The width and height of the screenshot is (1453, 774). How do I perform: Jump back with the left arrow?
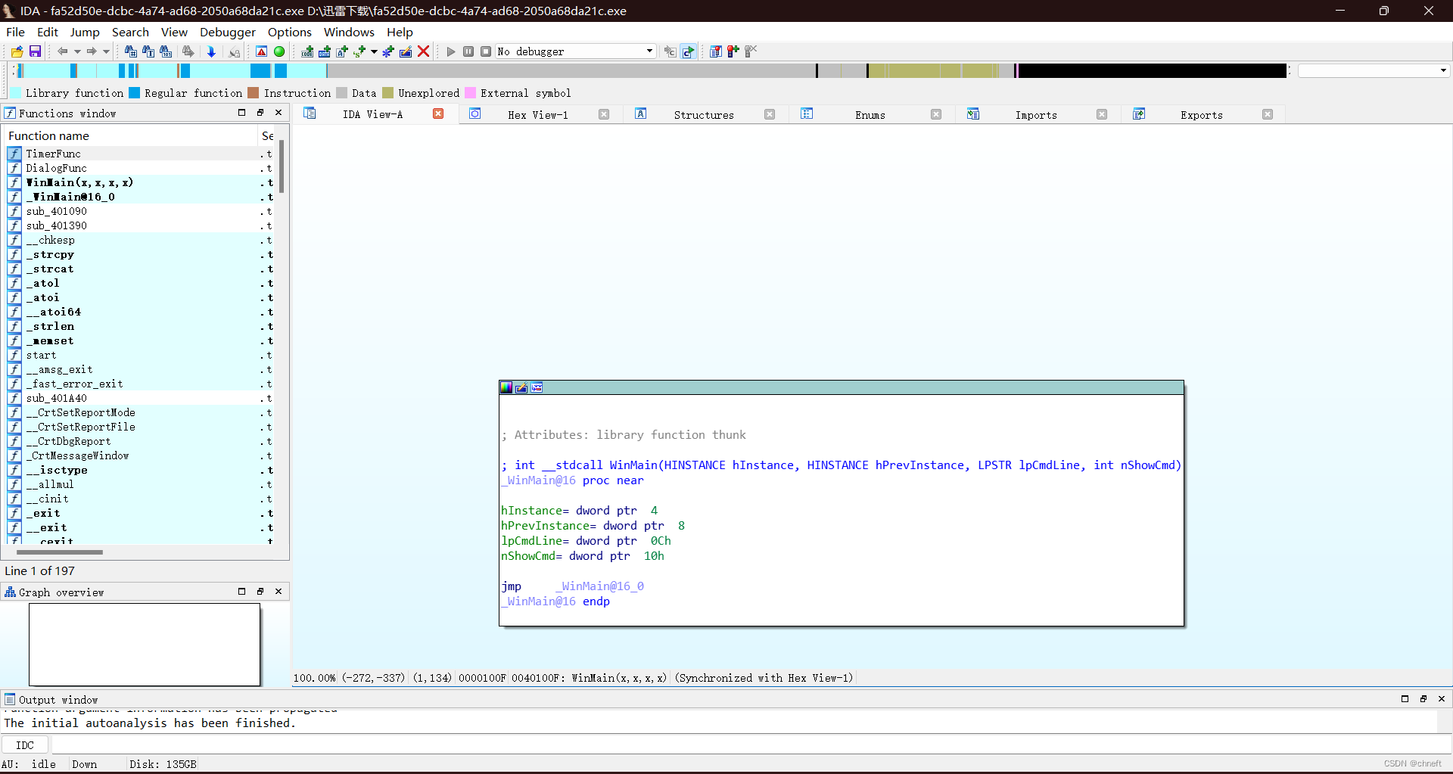coord(62,51)
